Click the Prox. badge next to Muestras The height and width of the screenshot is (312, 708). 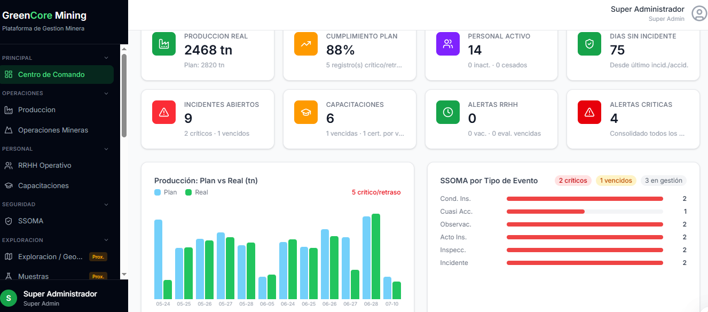click(x=98, y=277)
